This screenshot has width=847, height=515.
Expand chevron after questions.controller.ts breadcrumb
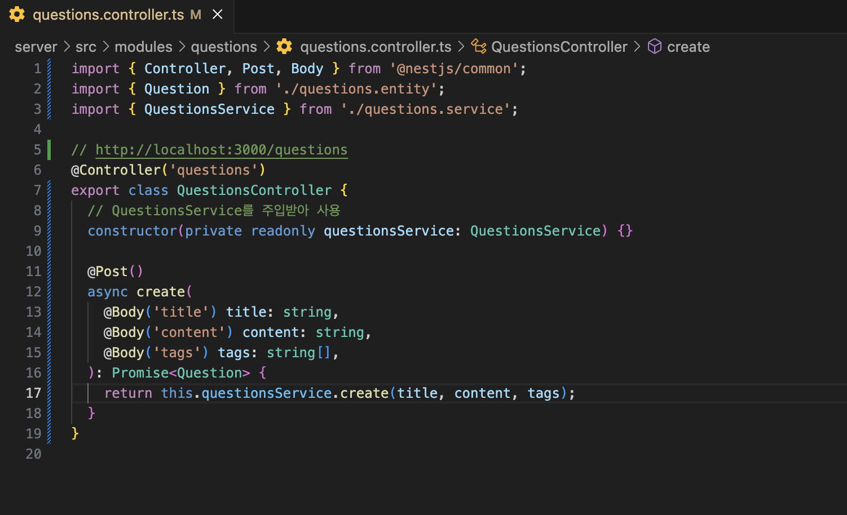(x=461, y=46)
